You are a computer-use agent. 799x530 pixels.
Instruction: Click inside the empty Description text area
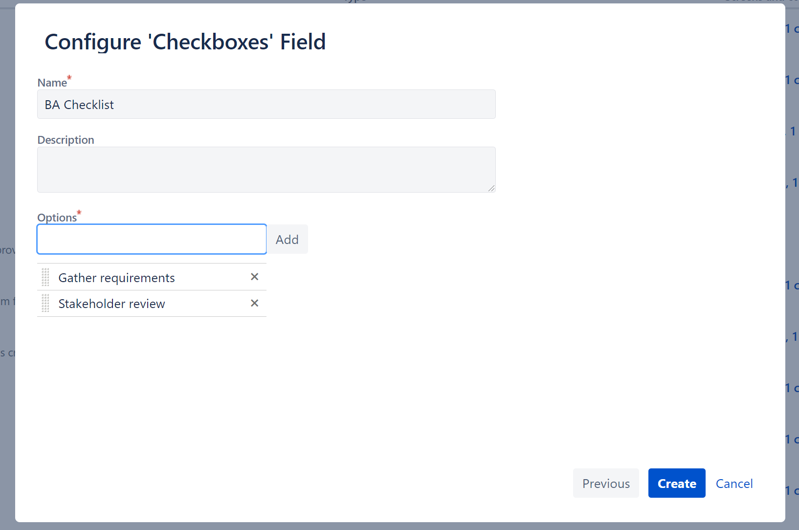(x=266, y=169)
